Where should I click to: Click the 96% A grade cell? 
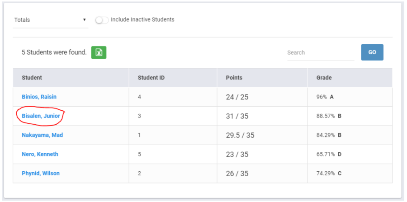pyautogui.click(x=325, y=97)
